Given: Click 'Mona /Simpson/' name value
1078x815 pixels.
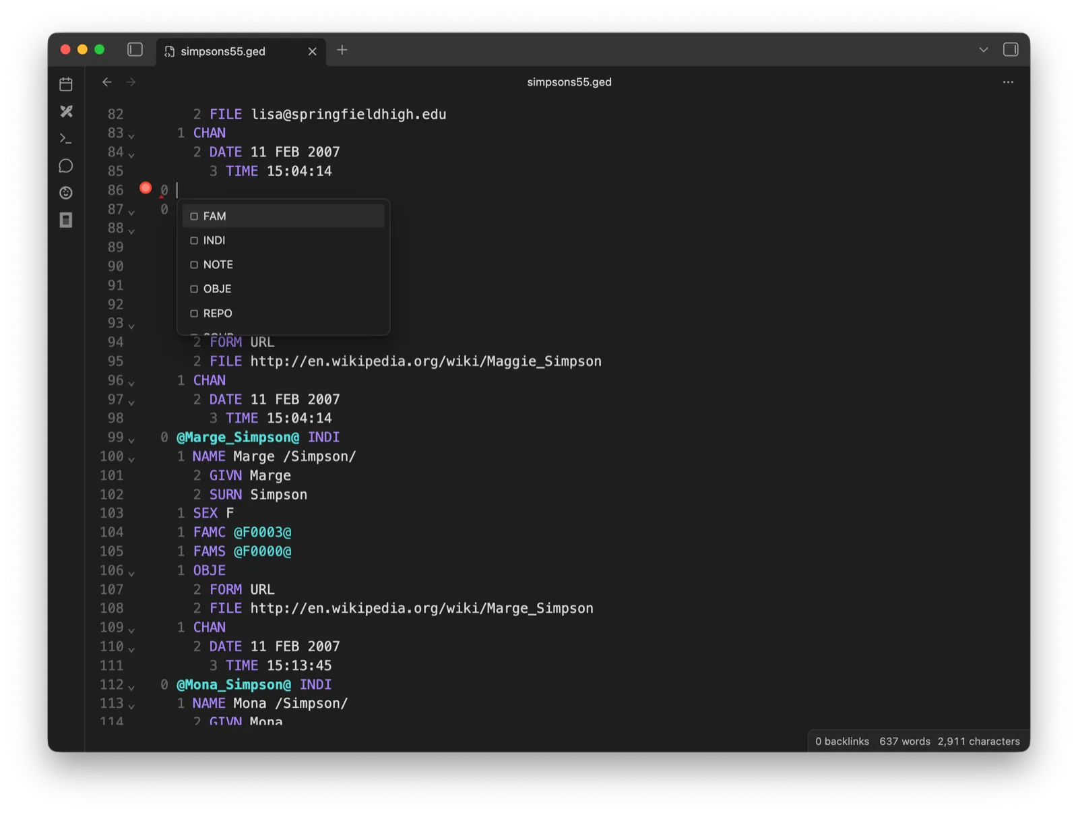Looking at the screenshot, I should (x=290, y=704).
